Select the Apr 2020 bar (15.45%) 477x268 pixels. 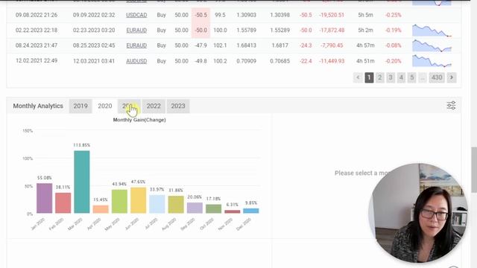(x=101, y=209)
